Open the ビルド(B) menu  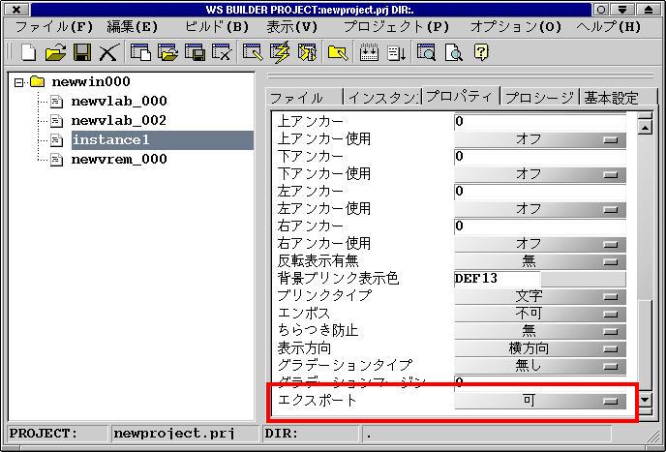tap(217, 27)
